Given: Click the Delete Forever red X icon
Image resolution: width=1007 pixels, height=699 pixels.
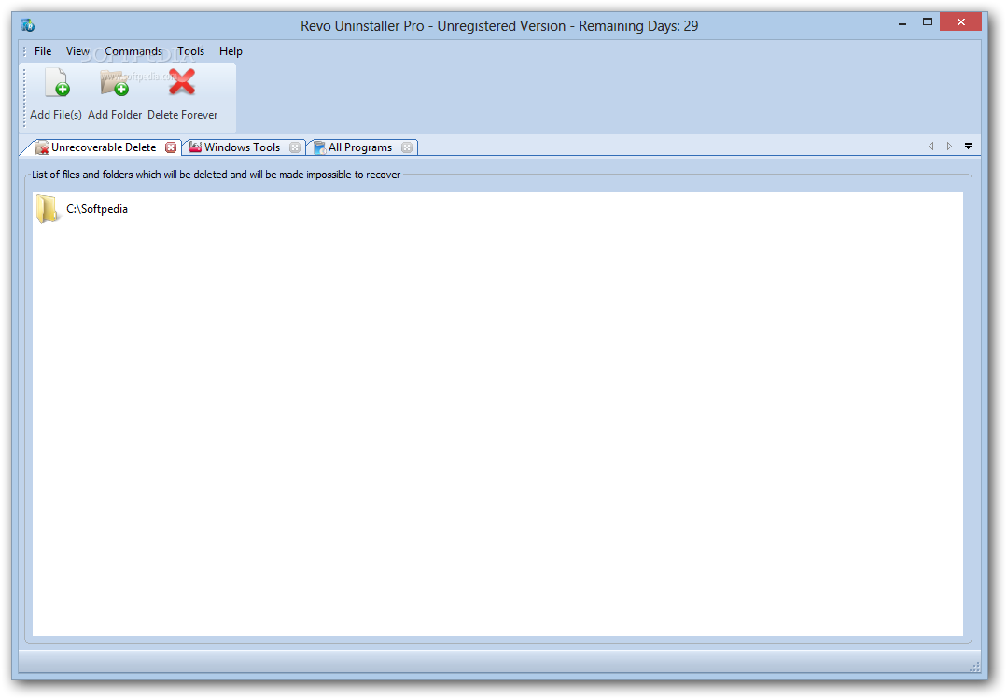Looking at the screenshot, I should [x=182, y=82].
